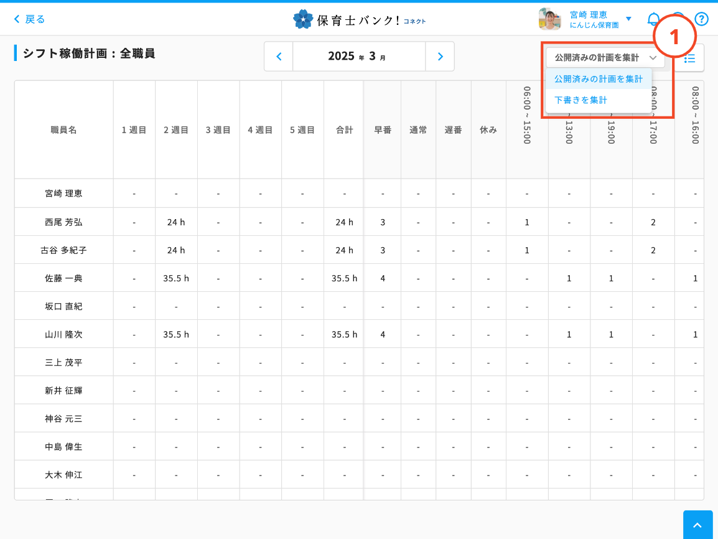
Task: Click the back arrow labeled 戻る
Action: 30,19
